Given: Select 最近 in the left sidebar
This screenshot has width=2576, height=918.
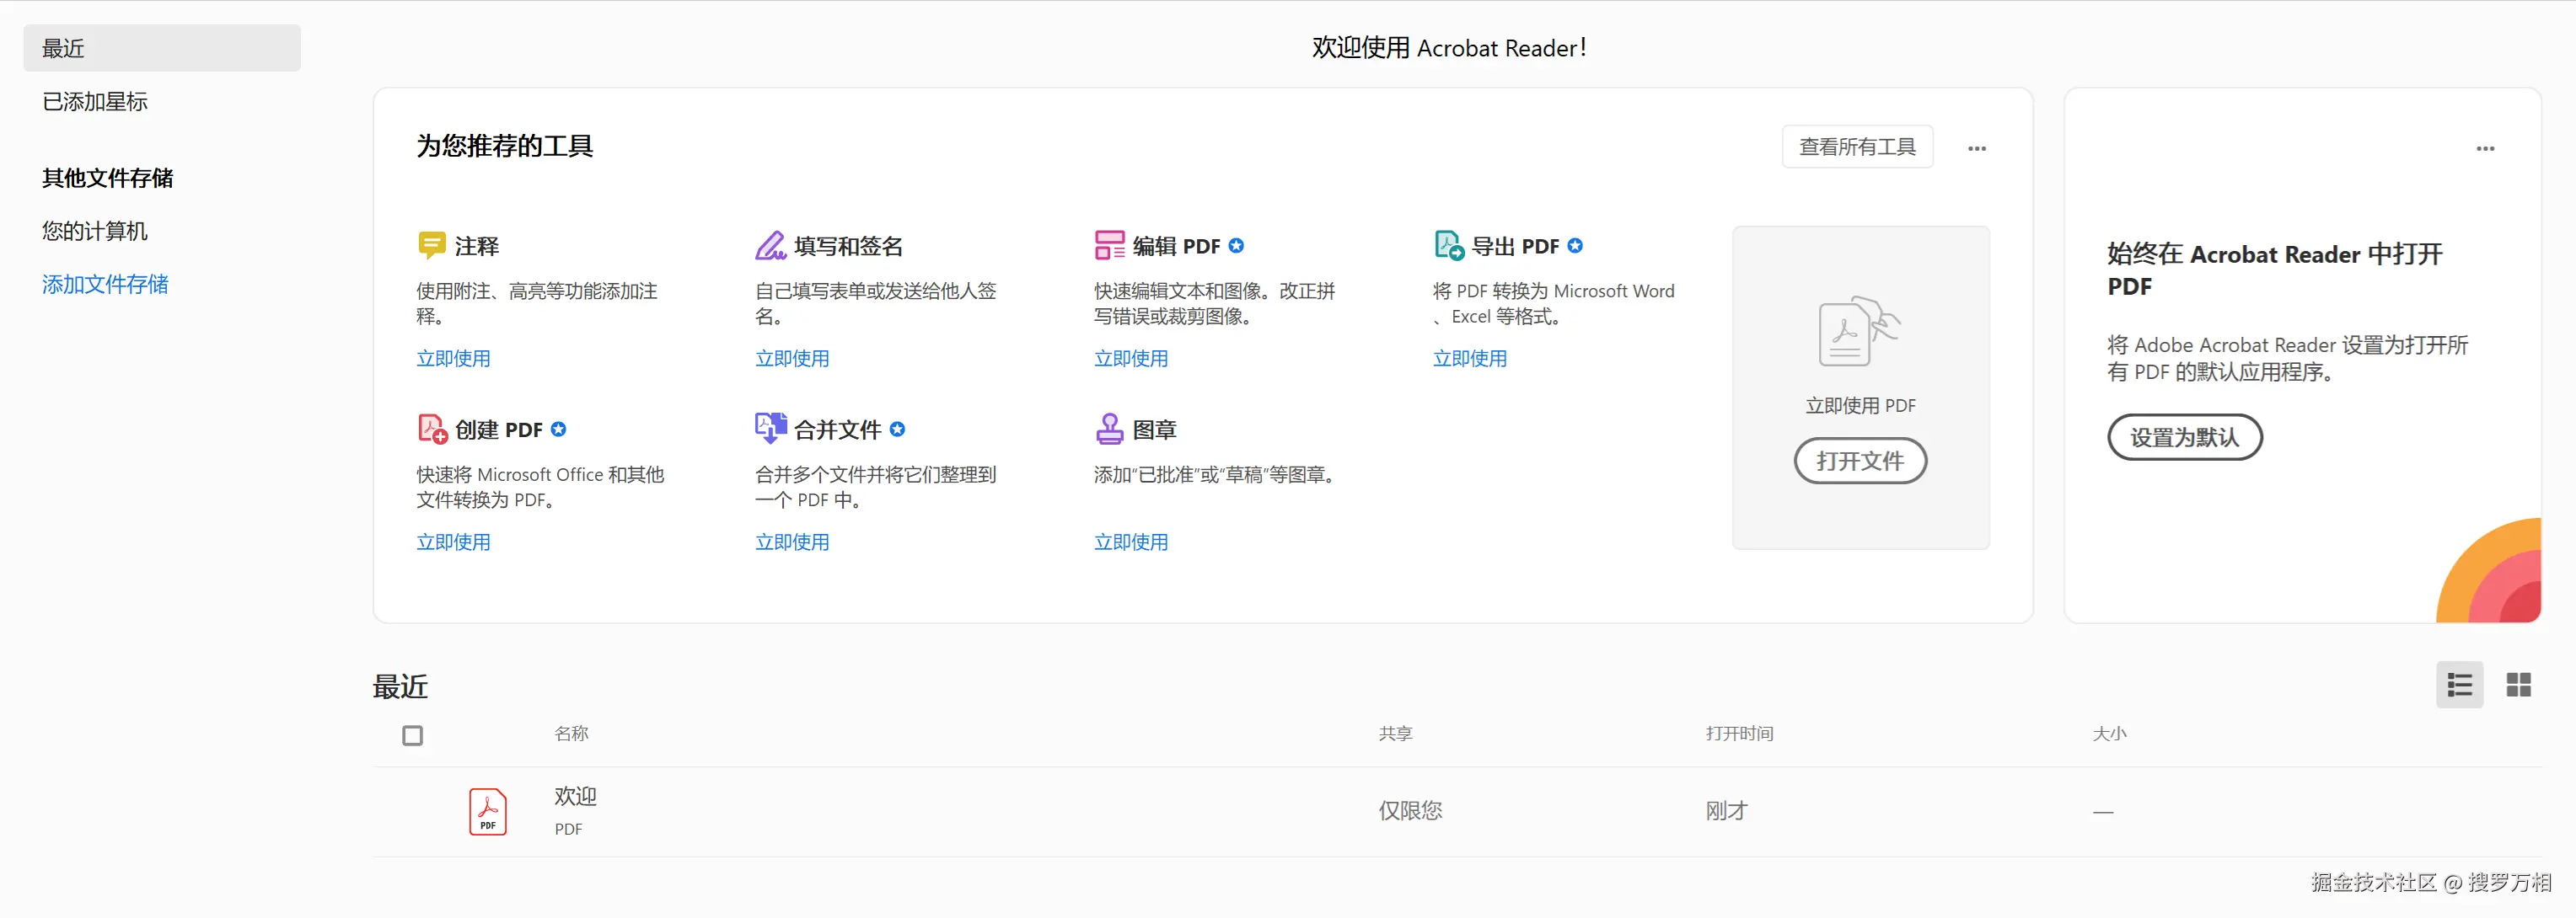Looking at the screenshot, I should (162, 48).
